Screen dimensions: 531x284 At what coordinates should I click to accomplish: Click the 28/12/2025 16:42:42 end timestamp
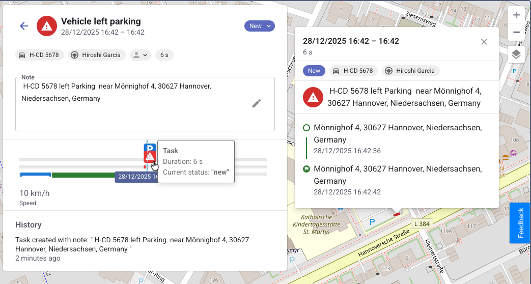(x=347, y=192)
